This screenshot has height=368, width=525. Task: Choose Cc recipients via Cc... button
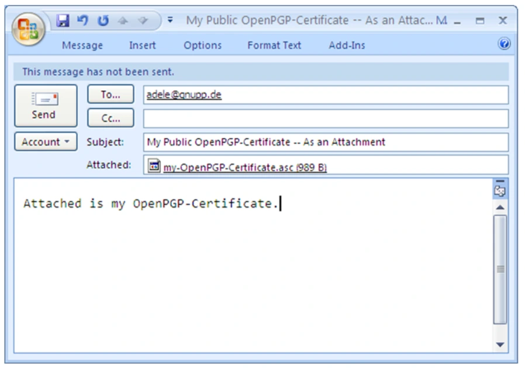[x=111, y=118]
